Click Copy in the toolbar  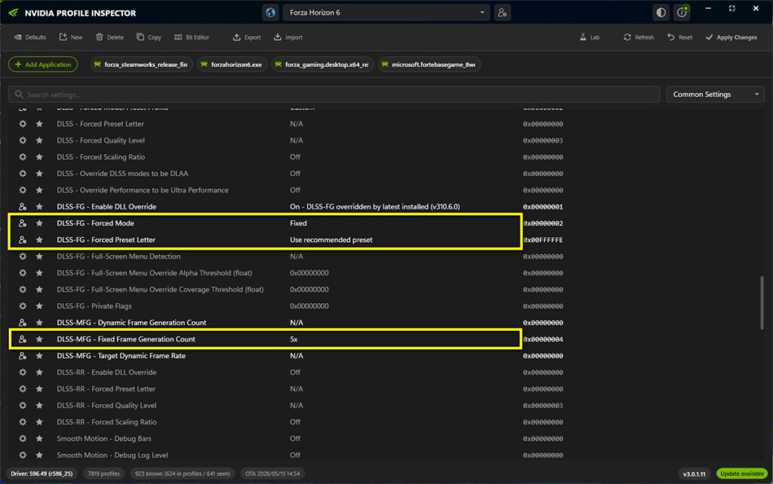[x=149, y=38]
